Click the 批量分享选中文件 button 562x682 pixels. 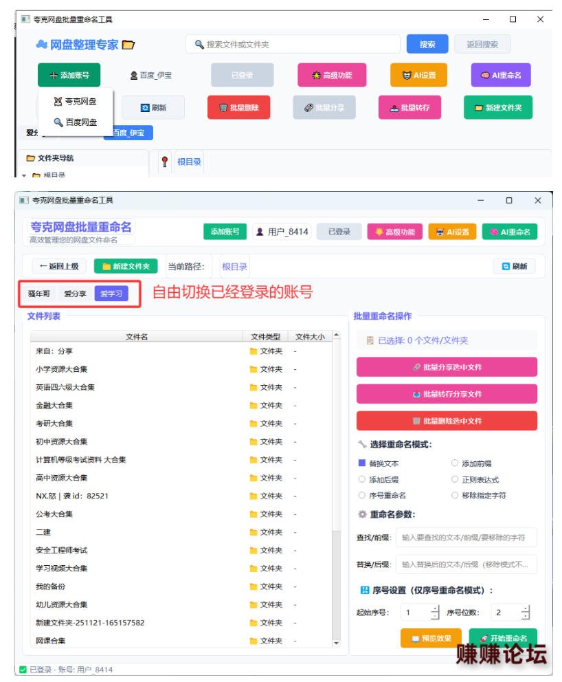pos(447,367)
